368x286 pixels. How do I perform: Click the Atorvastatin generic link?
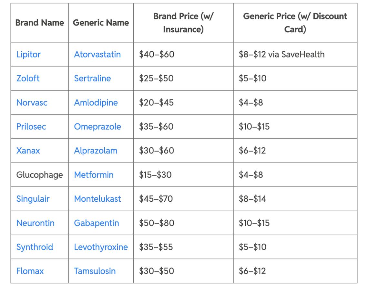pyautogui.click(x=97, y=54)
